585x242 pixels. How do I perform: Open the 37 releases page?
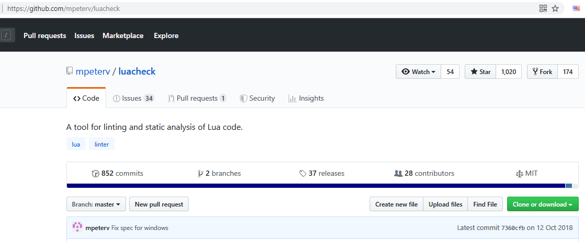tap(322, 174)
